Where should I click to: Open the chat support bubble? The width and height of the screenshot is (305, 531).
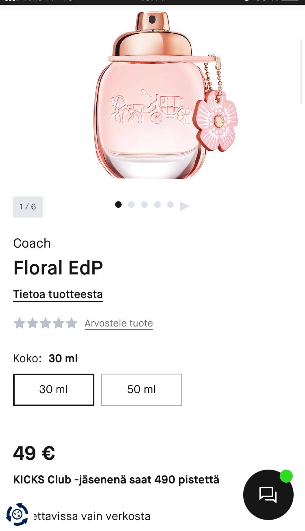click(268, 494)
